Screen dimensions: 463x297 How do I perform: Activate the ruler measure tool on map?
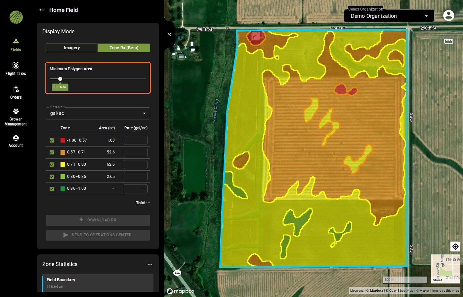pyautogui.click(x=449, y=41)
